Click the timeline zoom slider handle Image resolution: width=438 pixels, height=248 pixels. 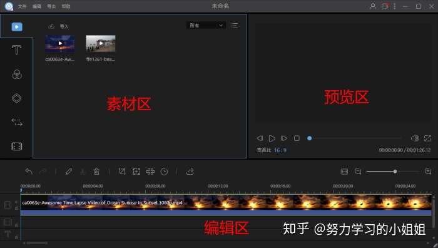(395, 172)
